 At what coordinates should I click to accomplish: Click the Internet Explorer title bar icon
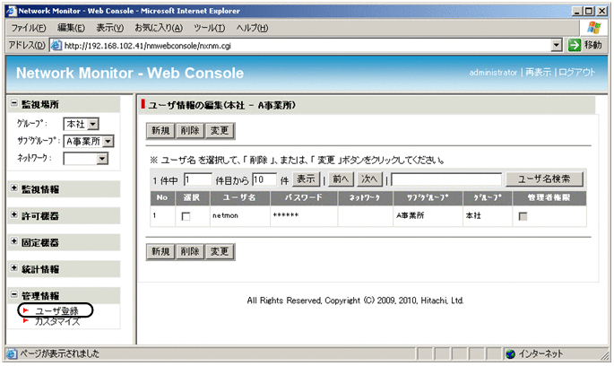(12, 11)
